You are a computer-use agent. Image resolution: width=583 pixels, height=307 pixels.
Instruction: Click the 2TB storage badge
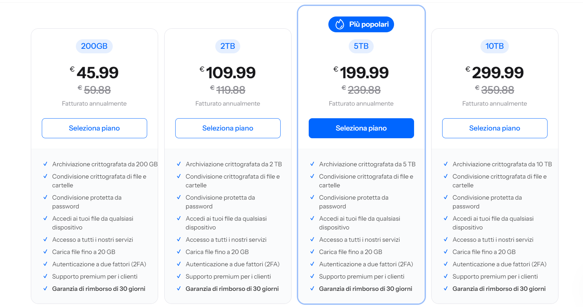tap(228, 46)
